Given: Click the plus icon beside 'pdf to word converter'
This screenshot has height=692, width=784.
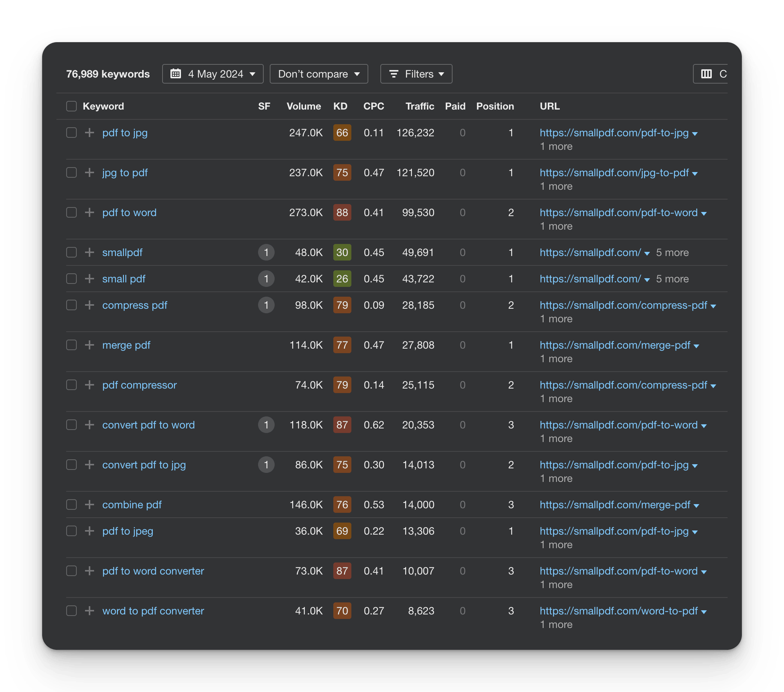Looking at the screenshot, I should pyautogui.click(x=90, y=572).
